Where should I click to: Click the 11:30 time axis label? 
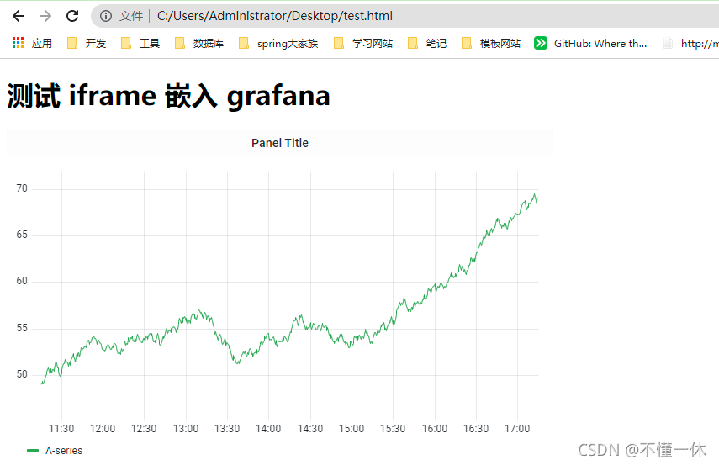[x=61, y=429]
